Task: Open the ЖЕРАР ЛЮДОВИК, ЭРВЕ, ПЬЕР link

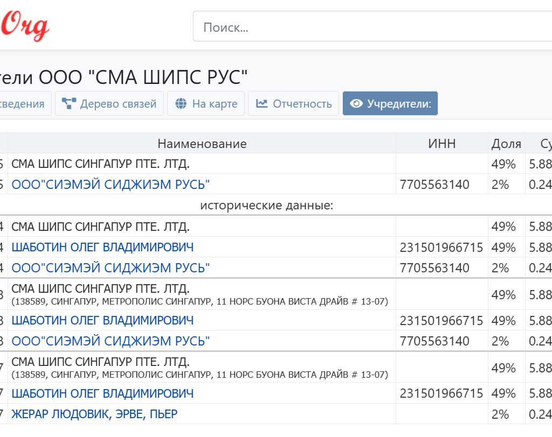Action: (94, 414)
